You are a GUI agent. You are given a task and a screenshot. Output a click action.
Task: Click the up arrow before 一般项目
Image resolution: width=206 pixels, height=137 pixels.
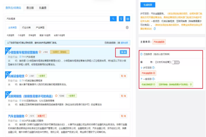click(142, 79)
